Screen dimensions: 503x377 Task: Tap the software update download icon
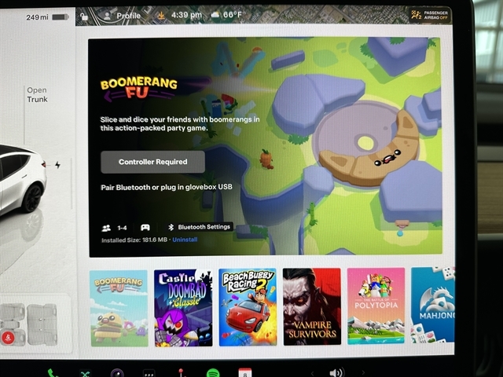click(161, 15)
